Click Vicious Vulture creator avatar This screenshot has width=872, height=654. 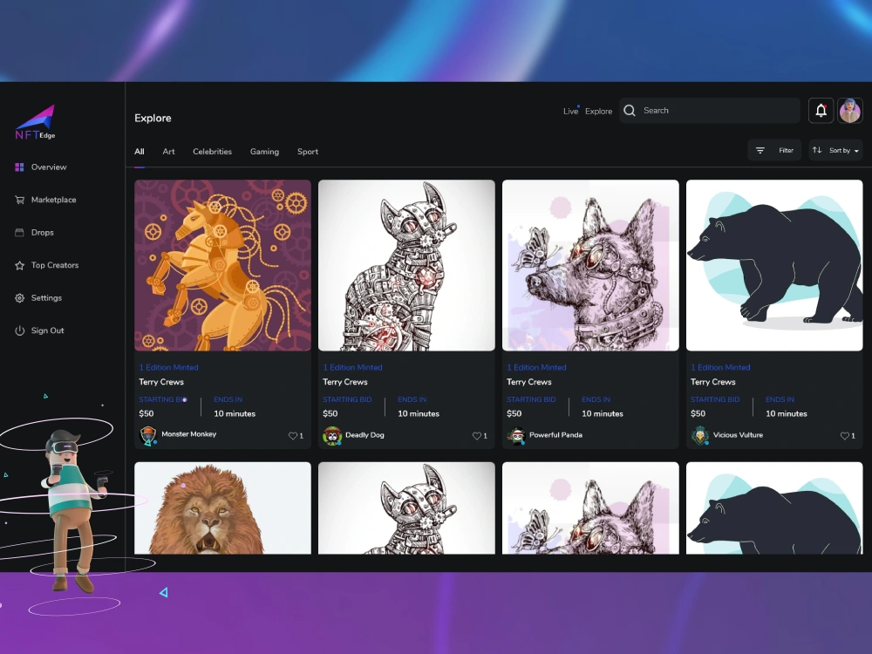[699, 435]
